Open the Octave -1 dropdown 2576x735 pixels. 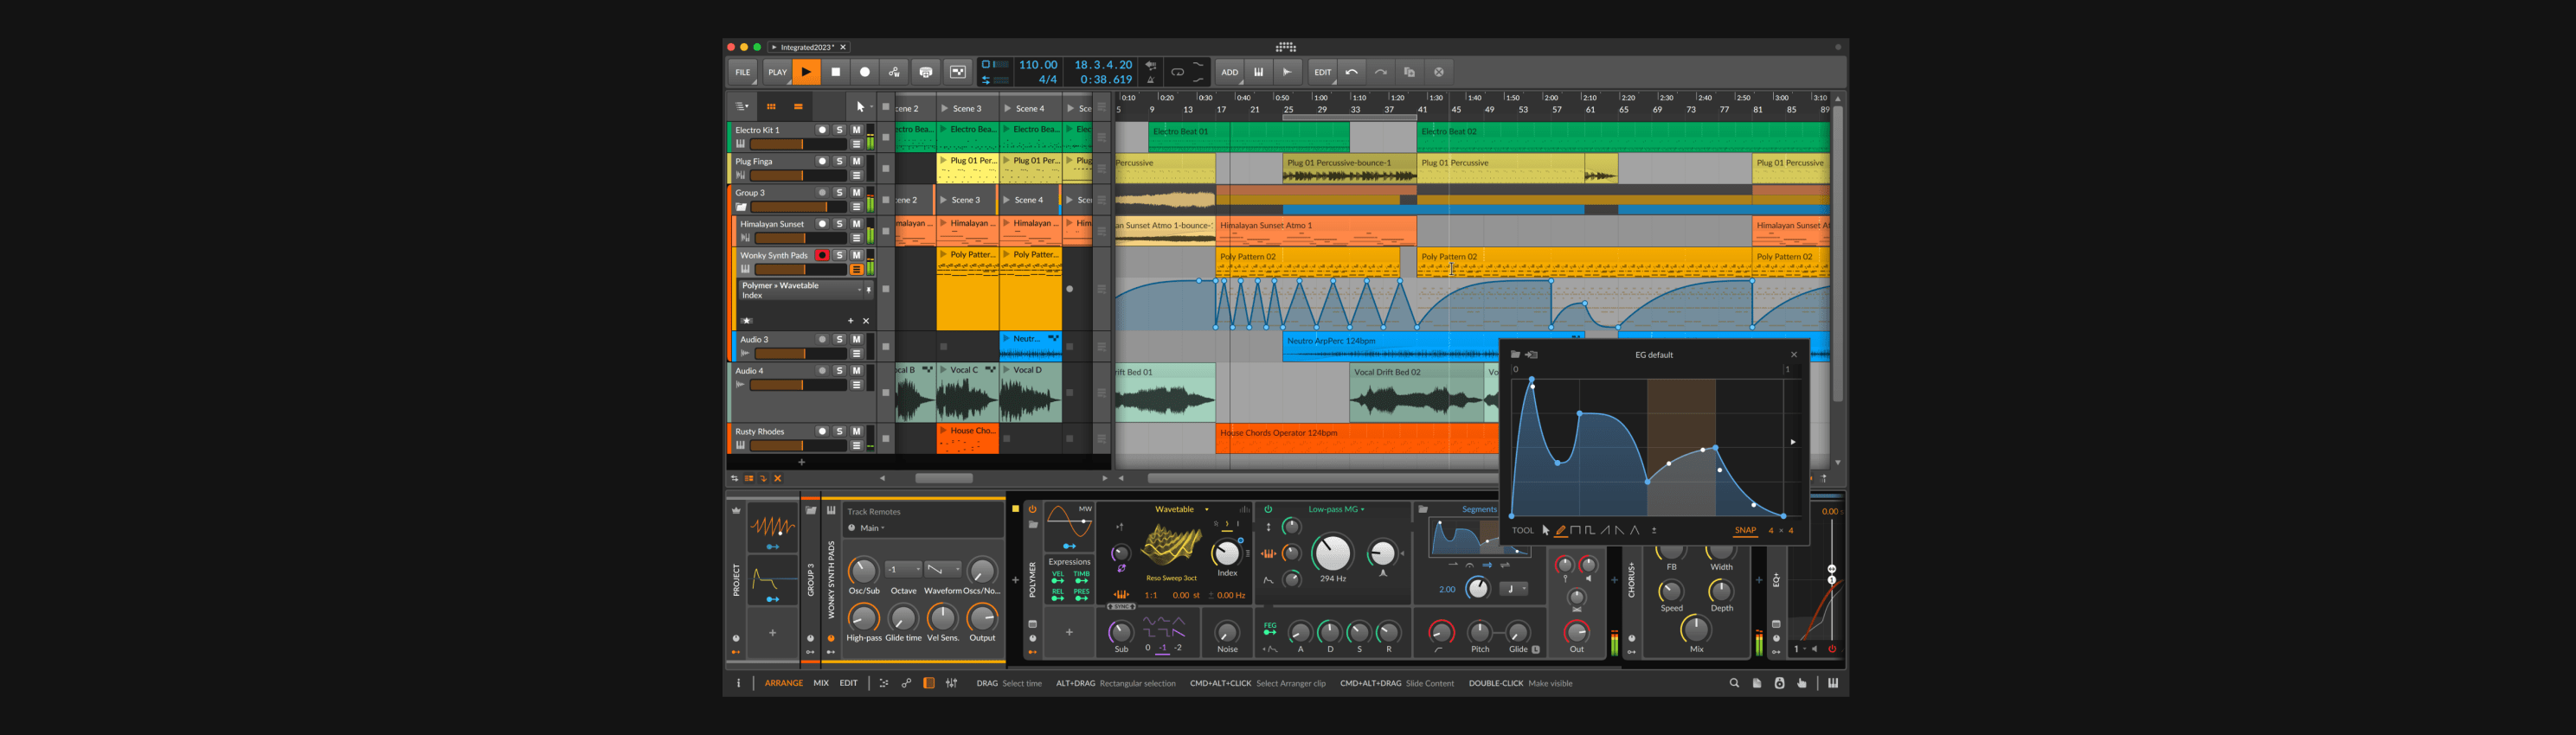click(903, 569)
